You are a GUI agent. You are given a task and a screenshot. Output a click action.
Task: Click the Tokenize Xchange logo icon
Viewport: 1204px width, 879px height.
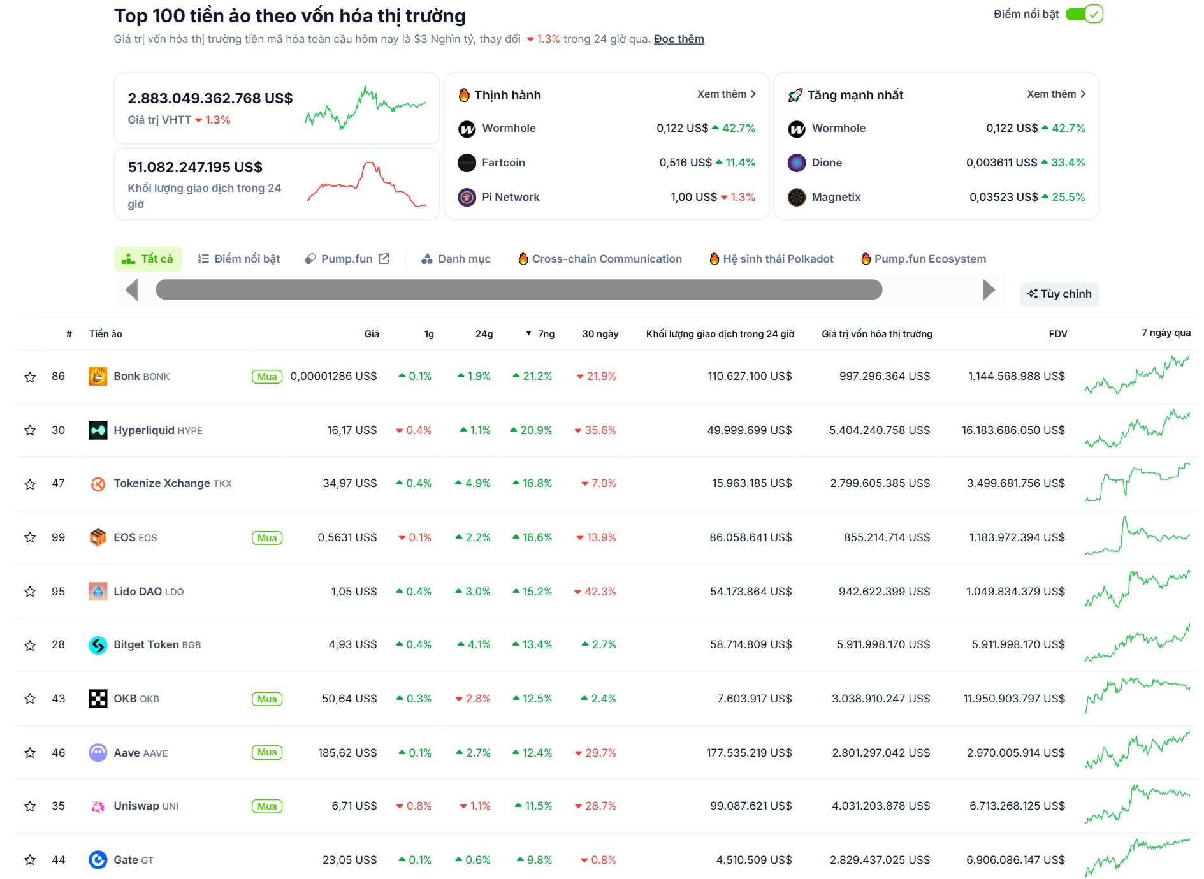(x=98, y=484)
